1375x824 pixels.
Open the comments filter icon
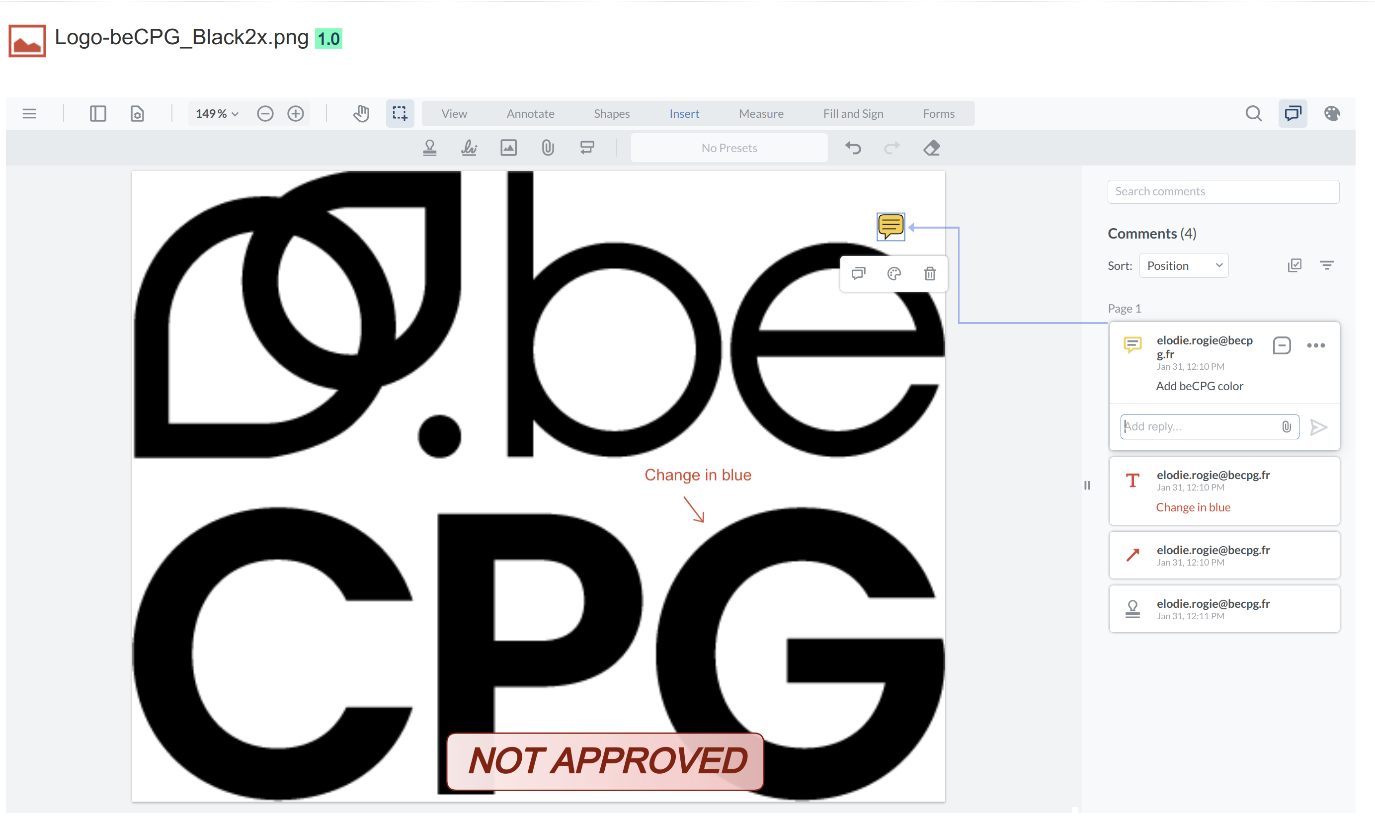(1327, 265)
